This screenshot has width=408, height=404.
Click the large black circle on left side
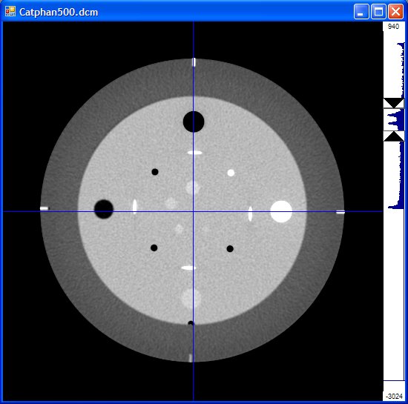(x=104, y=209)
